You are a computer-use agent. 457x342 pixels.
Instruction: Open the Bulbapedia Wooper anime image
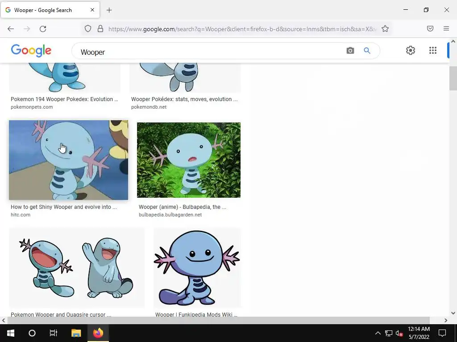[x=189, y=160]
